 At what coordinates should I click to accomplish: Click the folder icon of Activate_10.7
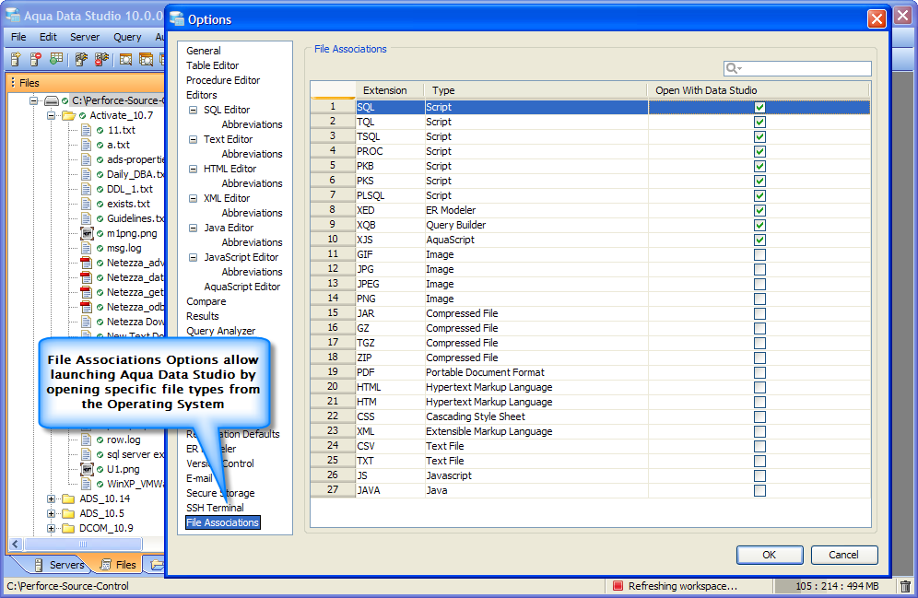68,115
